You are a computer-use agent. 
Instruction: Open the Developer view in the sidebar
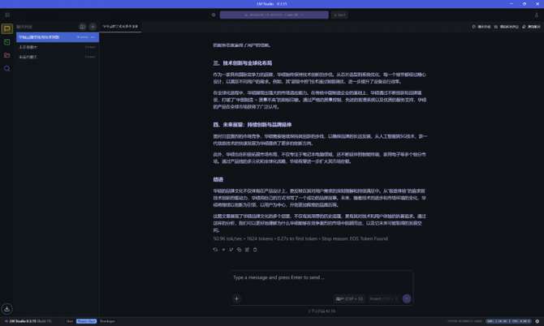point(7,41)
